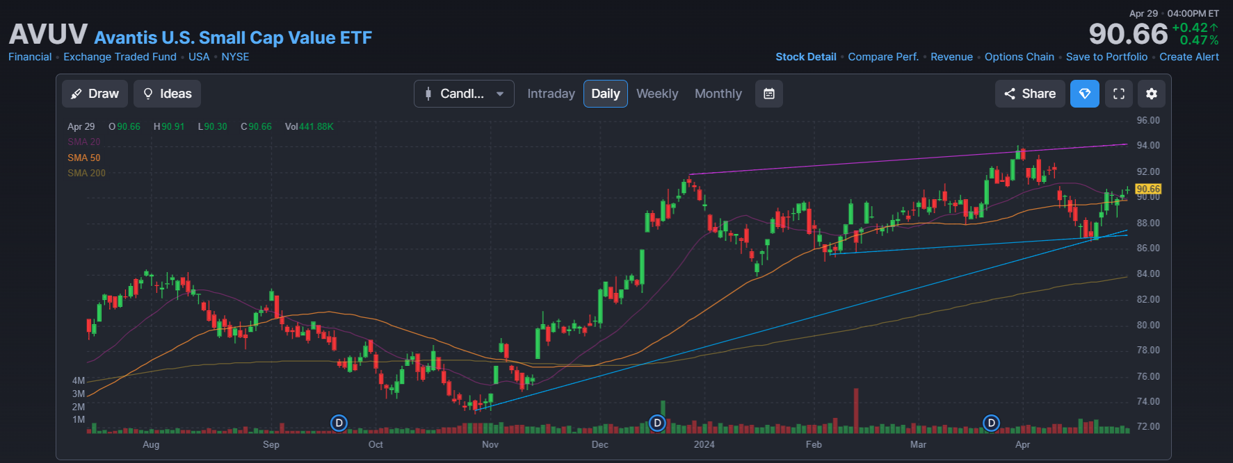
Task: Click the 2024 label on time axis
Action: [x=704, y=444]
